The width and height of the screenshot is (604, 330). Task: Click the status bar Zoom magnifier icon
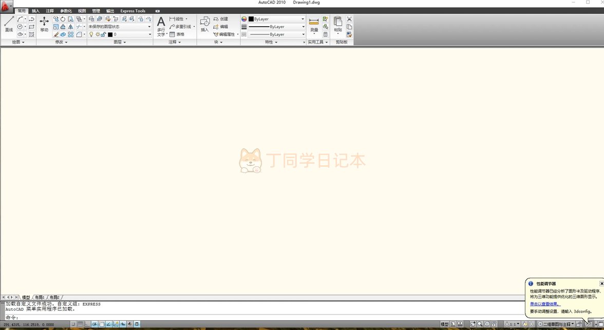[480, 324]
